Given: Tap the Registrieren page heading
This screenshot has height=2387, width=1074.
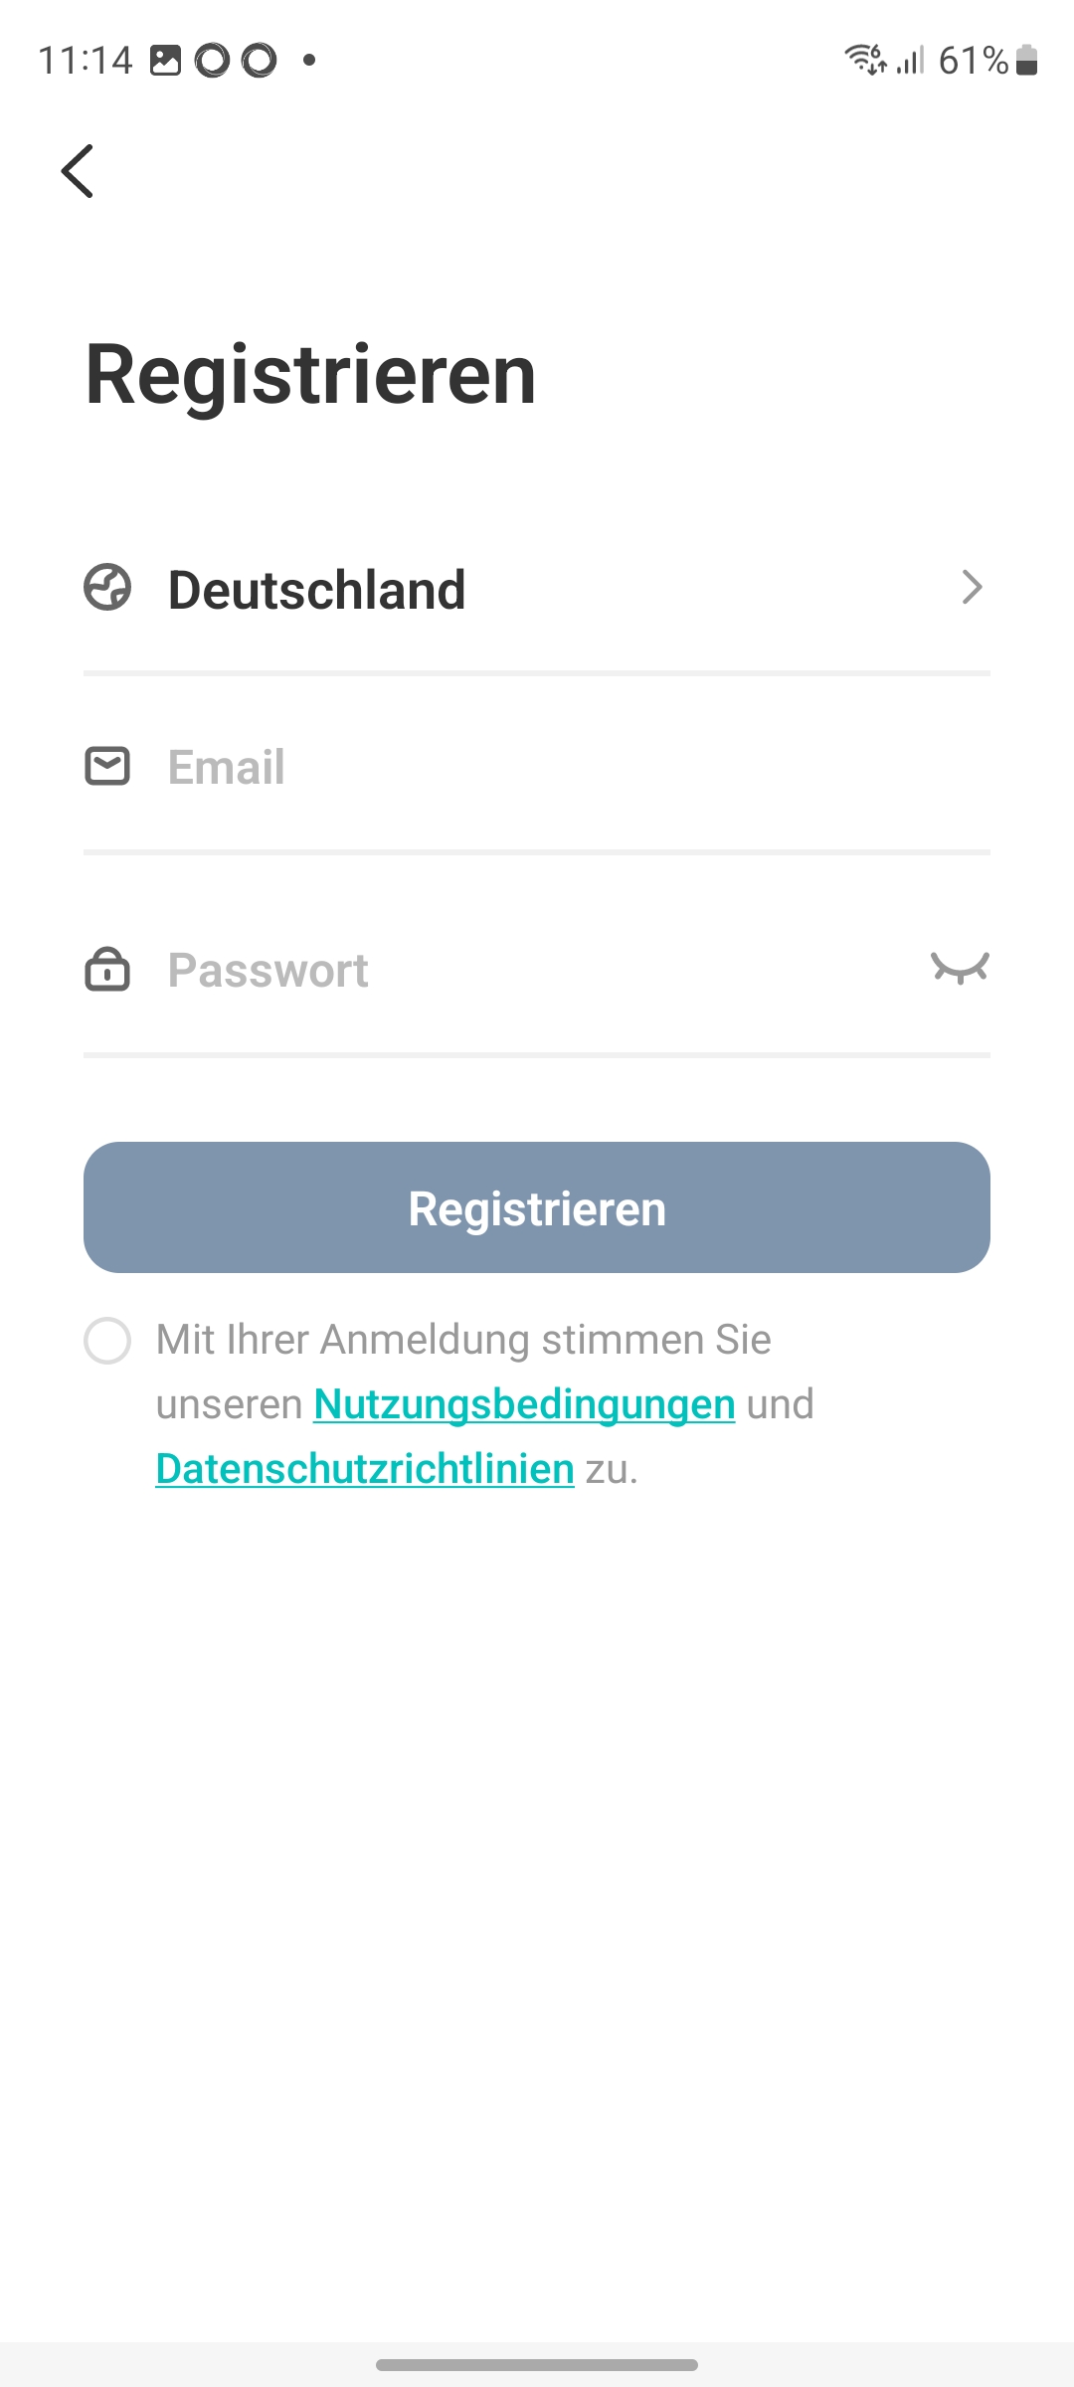Looking at the screenshot, I should 311,375.
